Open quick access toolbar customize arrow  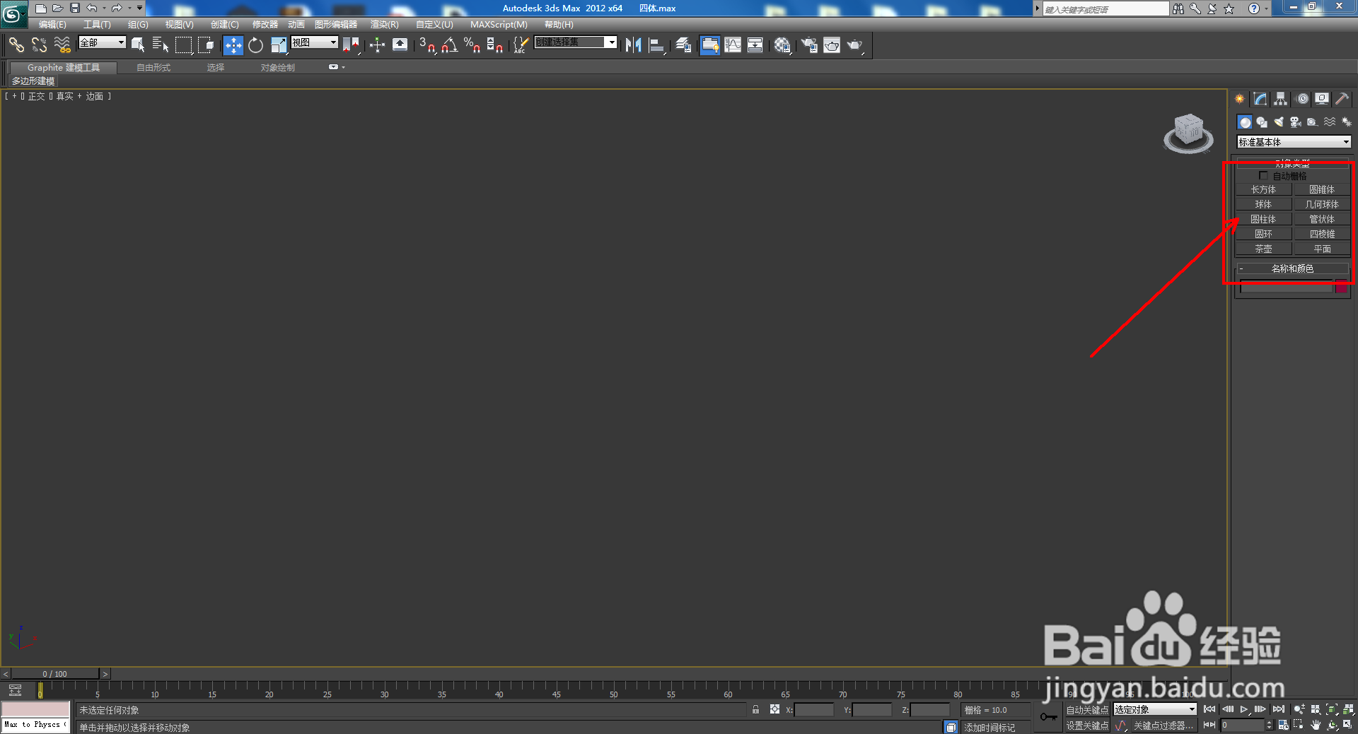click(x=139, y=8)
